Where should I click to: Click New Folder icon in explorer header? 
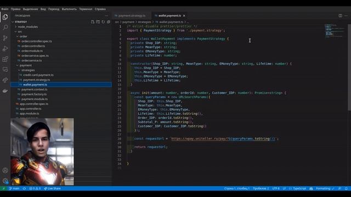[x=98, y=22]
